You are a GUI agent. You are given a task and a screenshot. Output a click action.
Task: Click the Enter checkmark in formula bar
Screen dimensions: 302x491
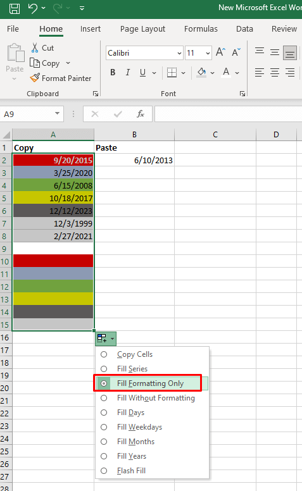coord(118,114)
